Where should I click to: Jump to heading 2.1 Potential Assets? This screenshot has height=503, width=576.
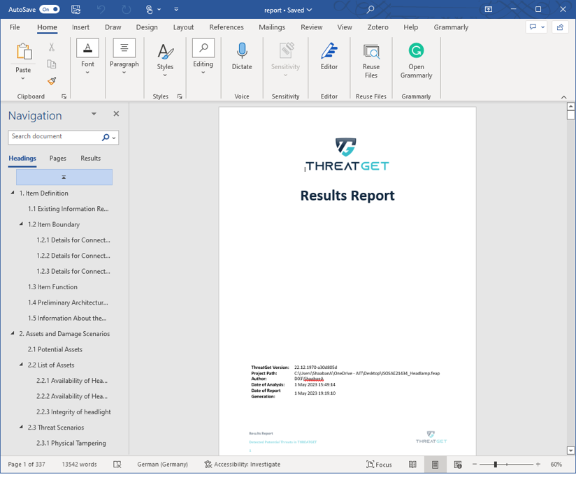point(55,349)
